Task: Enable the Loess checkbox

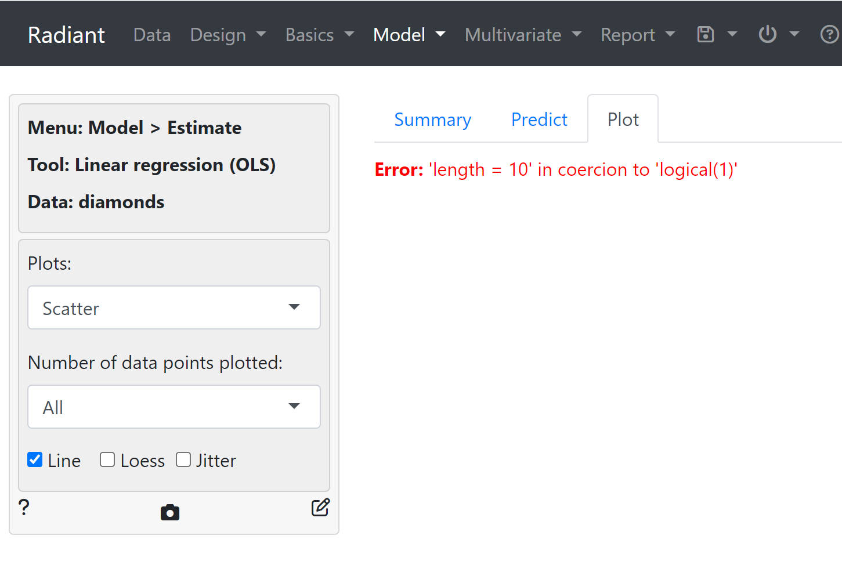Action: [x=107, y=459]
